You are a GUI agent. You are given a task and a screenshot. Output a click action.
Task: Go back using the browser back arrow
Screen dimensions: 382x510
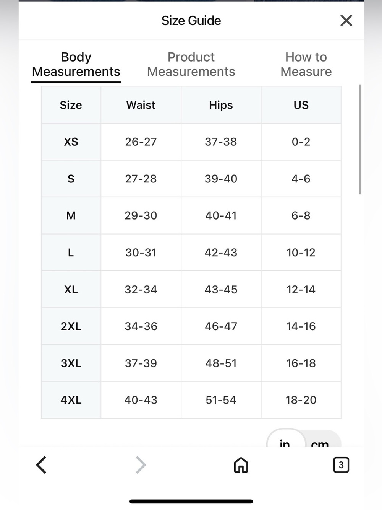pos(41,465)
